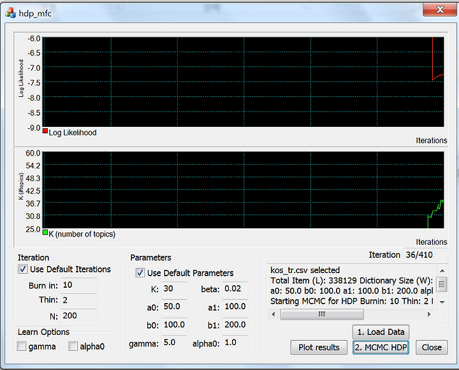Click the beta parameter field
The height and width of the screenshot is (370, 459).
click(235, 289)
